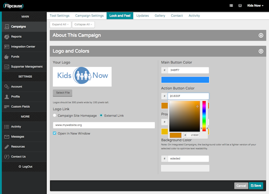Image resolution: width=269 pixels, height=194 pixels.
Task: Click the logo link URL input field
Action: pyautogui.click(x=103, y=125)
